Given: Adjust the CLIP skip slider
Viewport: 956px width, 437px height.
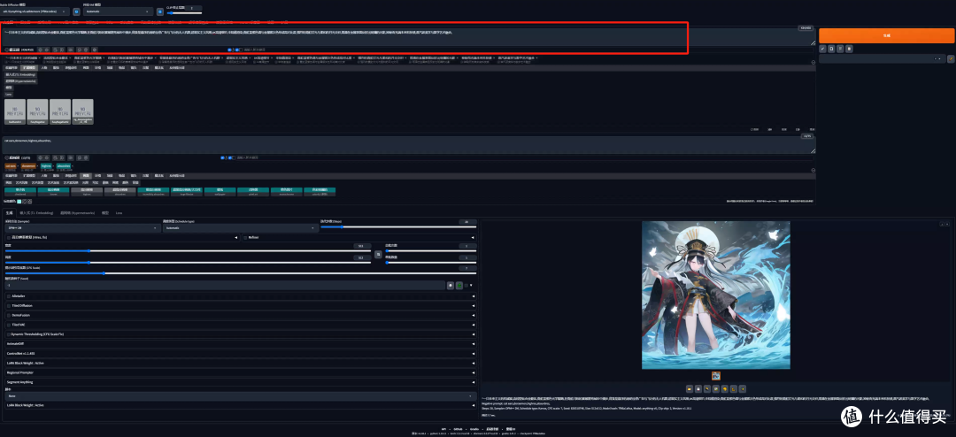Looking at the screenshot, I should point(184,12).
